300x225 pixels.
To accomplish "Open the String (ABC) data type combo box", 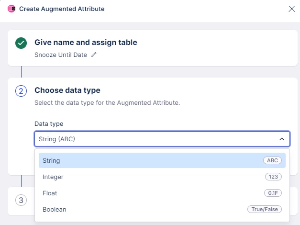I will 153,139.
